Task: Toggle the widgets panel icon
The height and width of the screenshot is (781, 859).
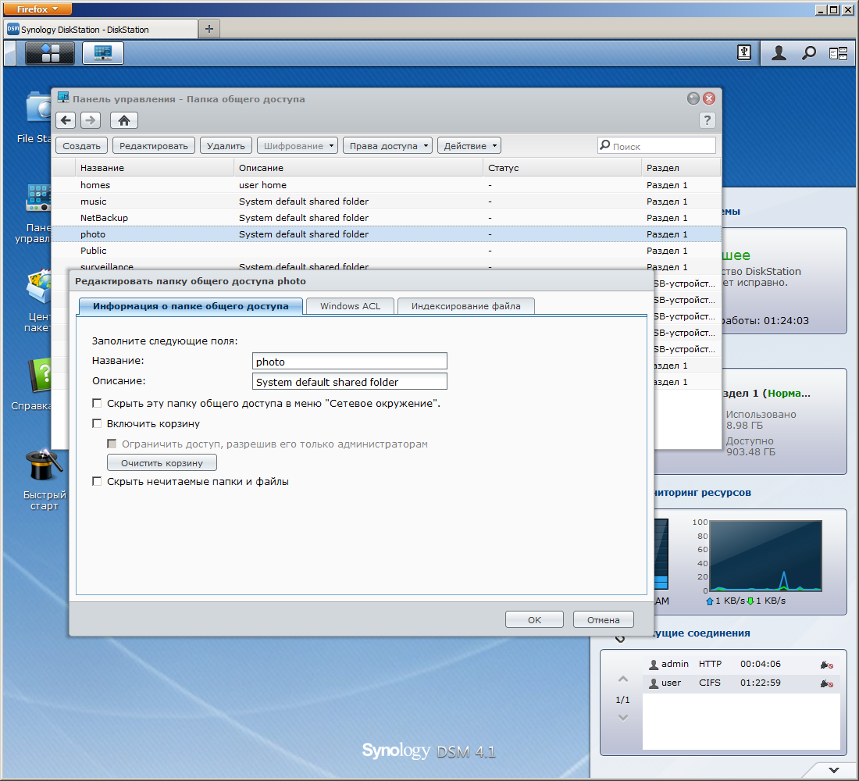Action: click(838, 53)
